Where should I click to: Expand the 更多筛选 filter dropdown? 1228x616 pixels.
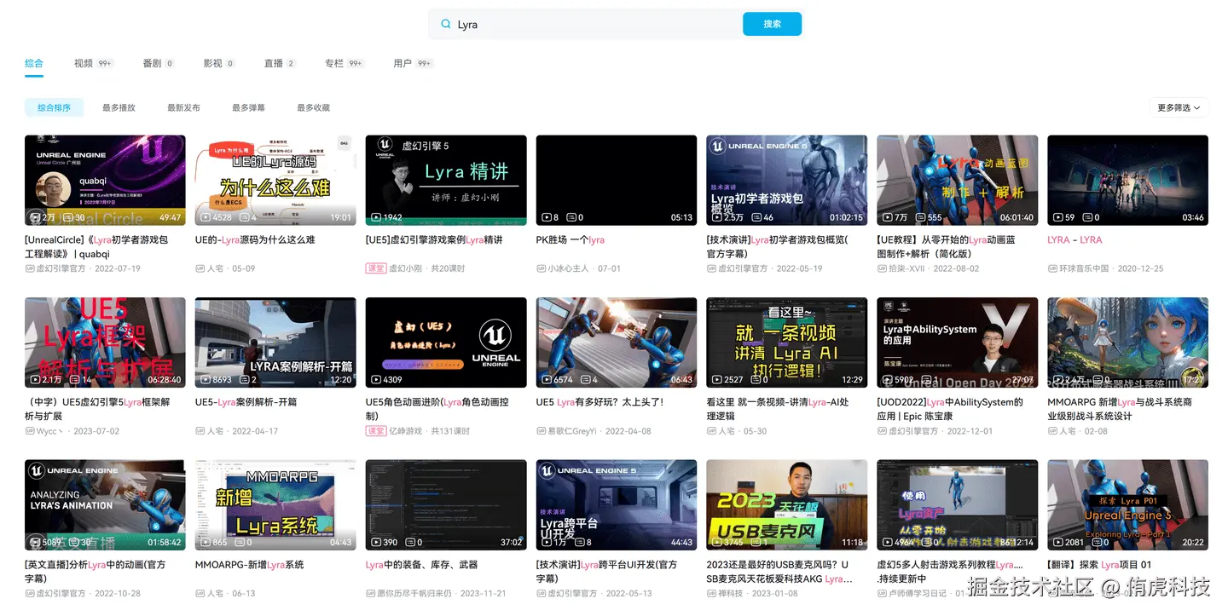(x=1179, y=107)
